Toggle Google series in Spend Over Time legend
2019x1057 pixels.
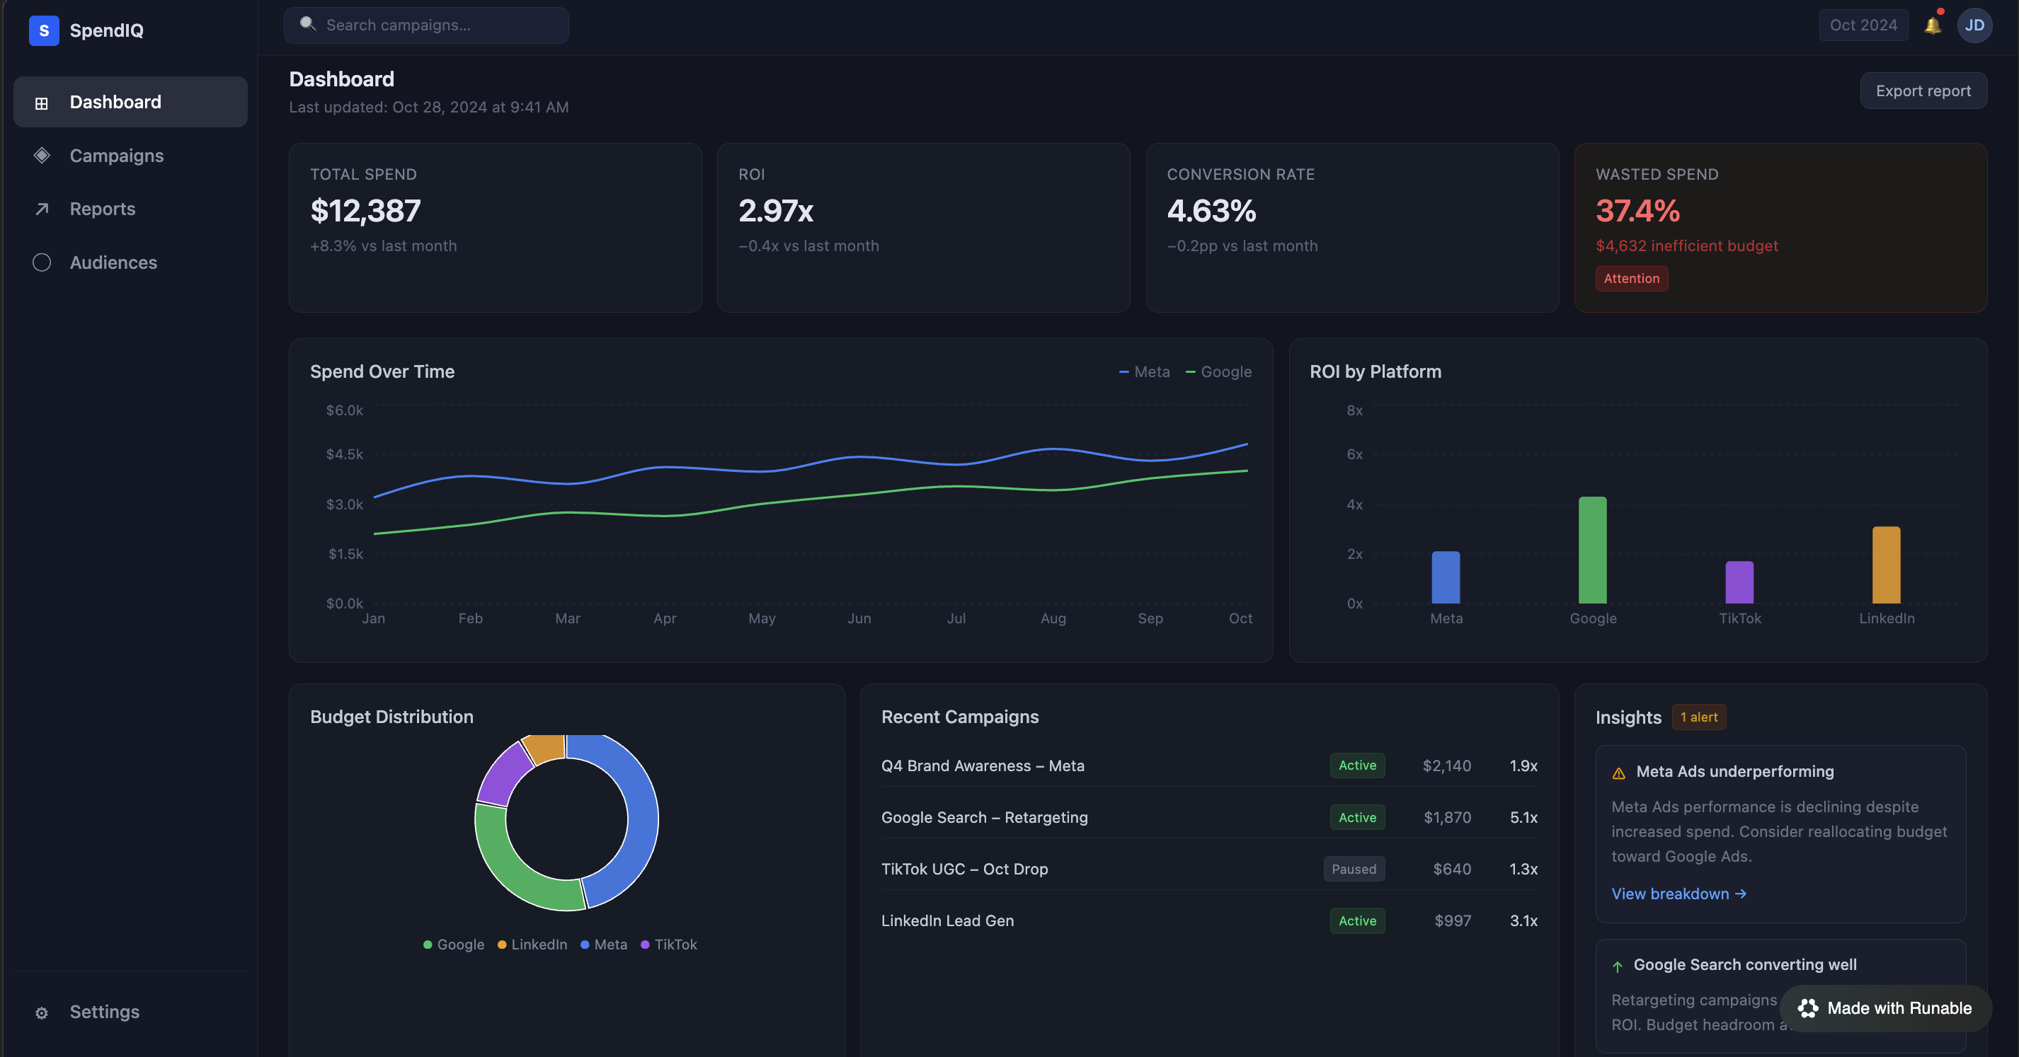(x=1218, y=371)
